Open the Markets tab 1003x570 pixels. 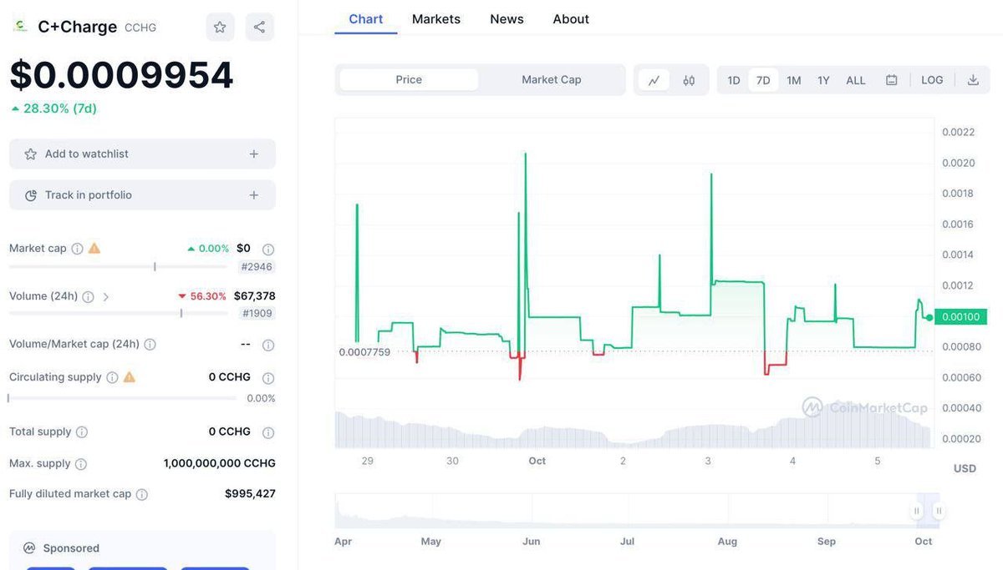(436, 19)
